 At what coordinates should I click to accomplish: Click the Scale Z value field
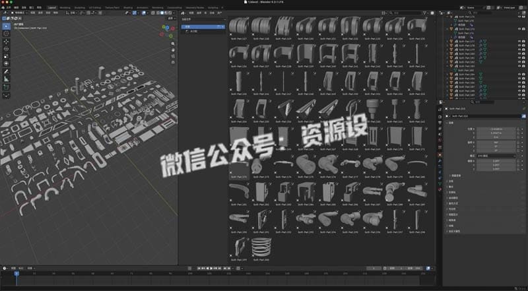pyautogui.click(x=496, y=169)
